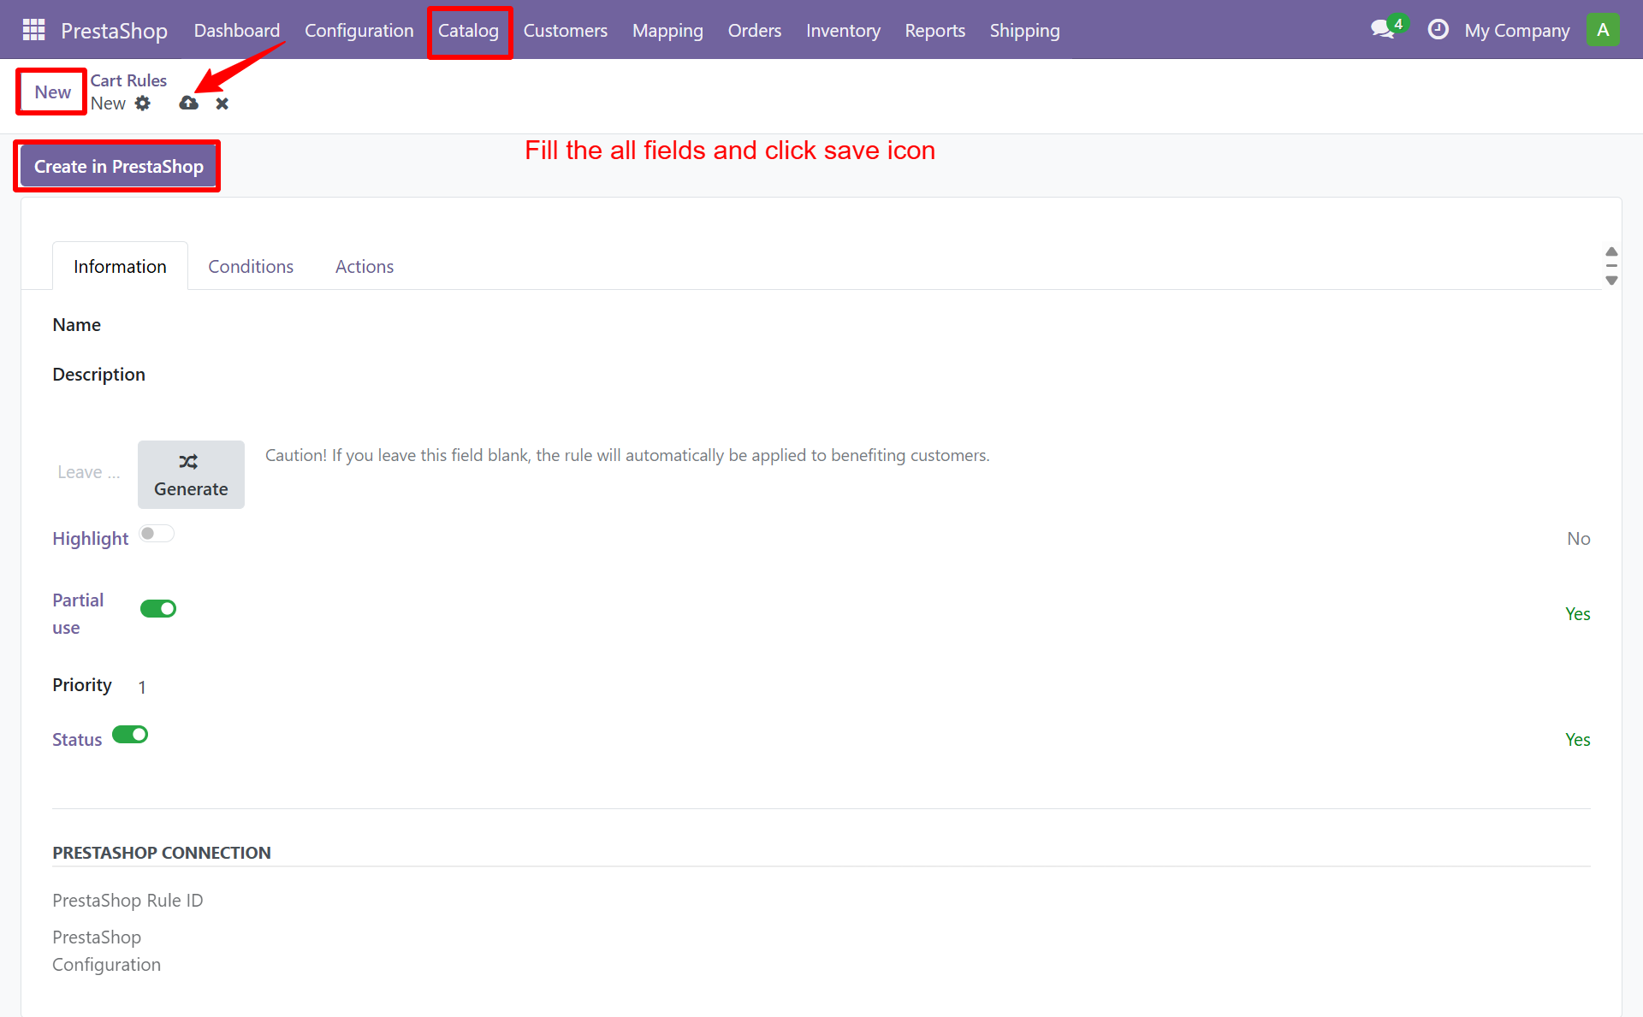The height and width of the screenshot is (1017, 1643).
Task: Open messages showing 4 notifications
Action: point(1381,29)
